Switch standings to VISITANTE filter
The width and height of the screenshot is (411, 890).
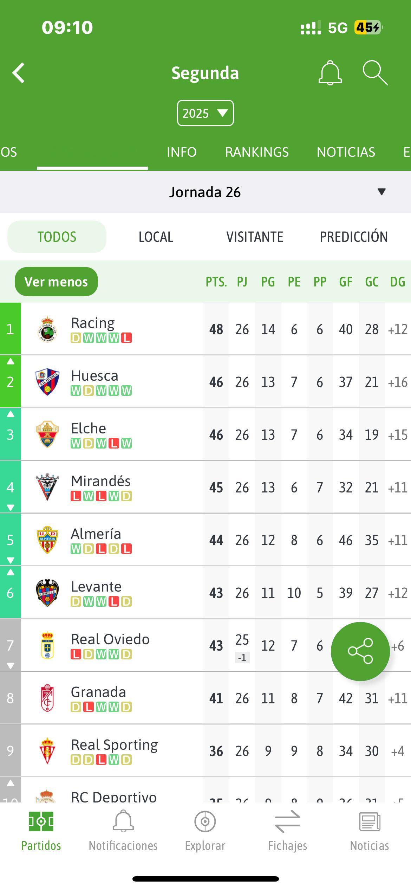pyautogui.click(x=255, y=237)
